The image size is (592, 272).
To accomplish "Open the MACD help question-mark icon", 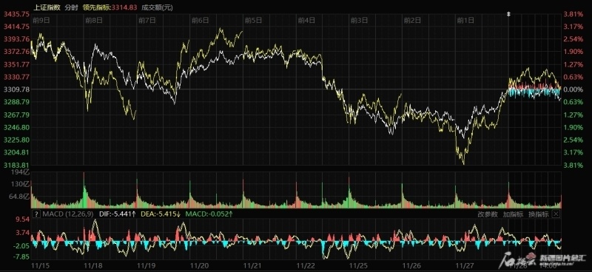I will [x=36, y=214].
